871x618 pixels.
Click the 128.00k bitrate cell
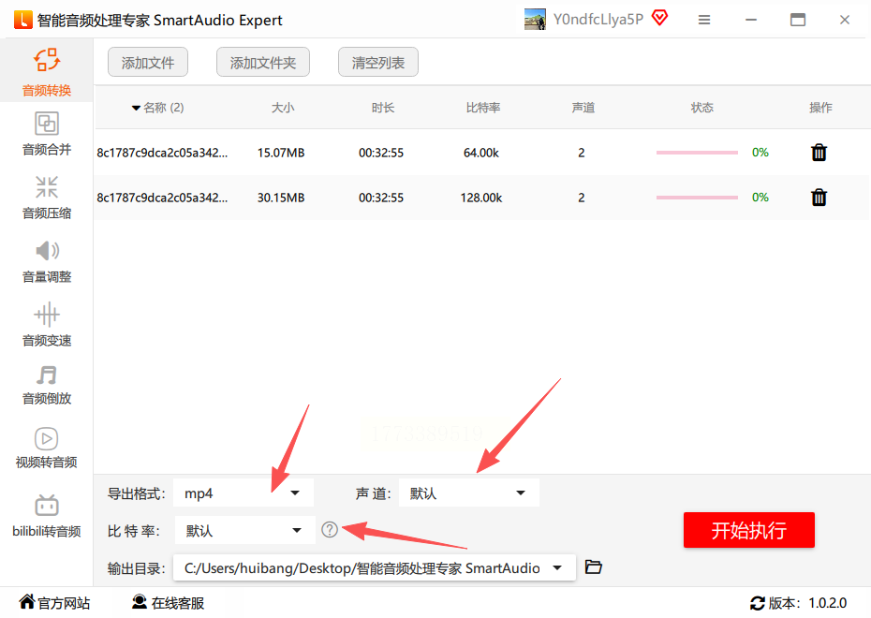click(481, 198)
